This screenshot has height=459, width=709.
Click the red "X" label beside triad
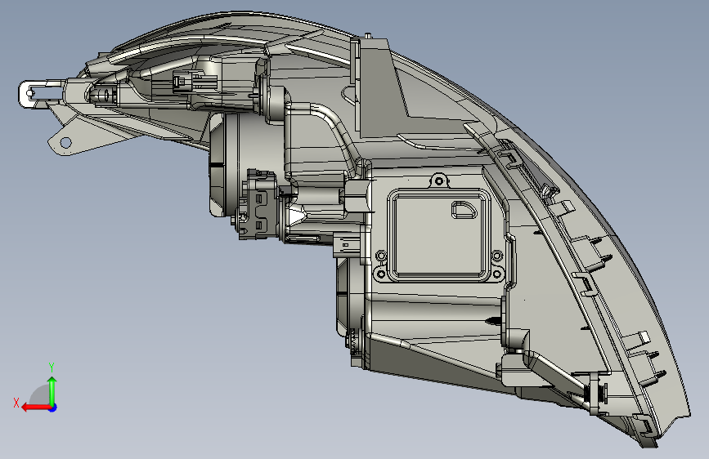[16, 403]
